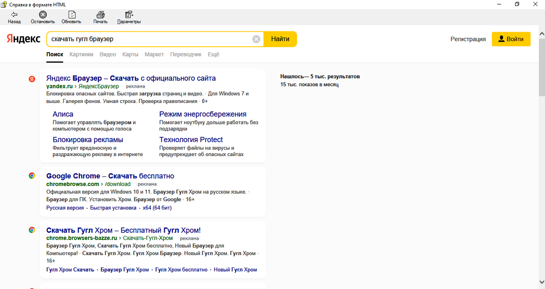Click the "15 тыс. показов в месяц" text
The height and width of the screenshot is (289, 545).
309,84
